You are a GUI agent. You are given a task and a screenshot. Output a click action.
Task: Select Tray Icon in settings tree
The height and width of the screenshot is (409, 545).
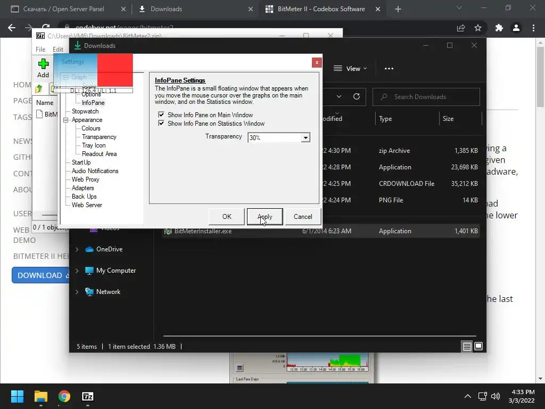pyautogui.click(x=94, y=145)
